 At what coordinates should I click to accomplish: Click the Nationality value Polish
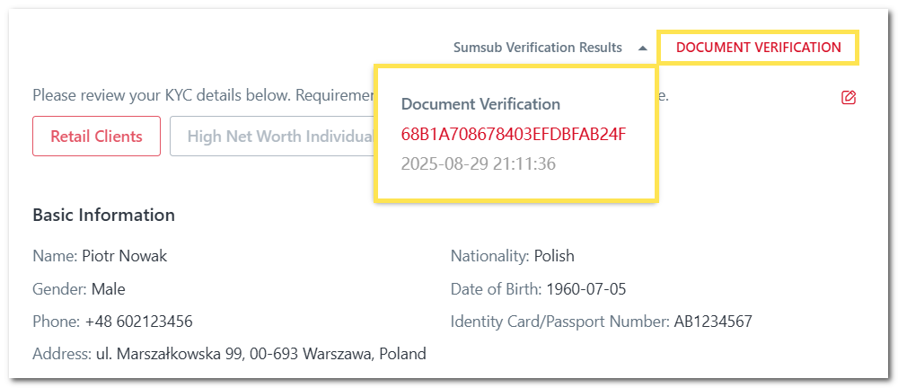(554, 256)
